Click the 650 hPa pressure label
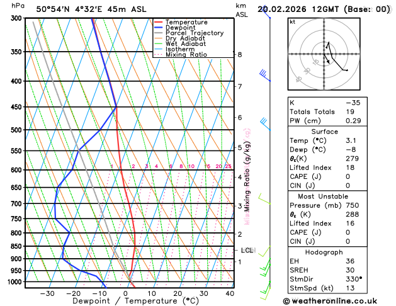 [x=18, y=188]
